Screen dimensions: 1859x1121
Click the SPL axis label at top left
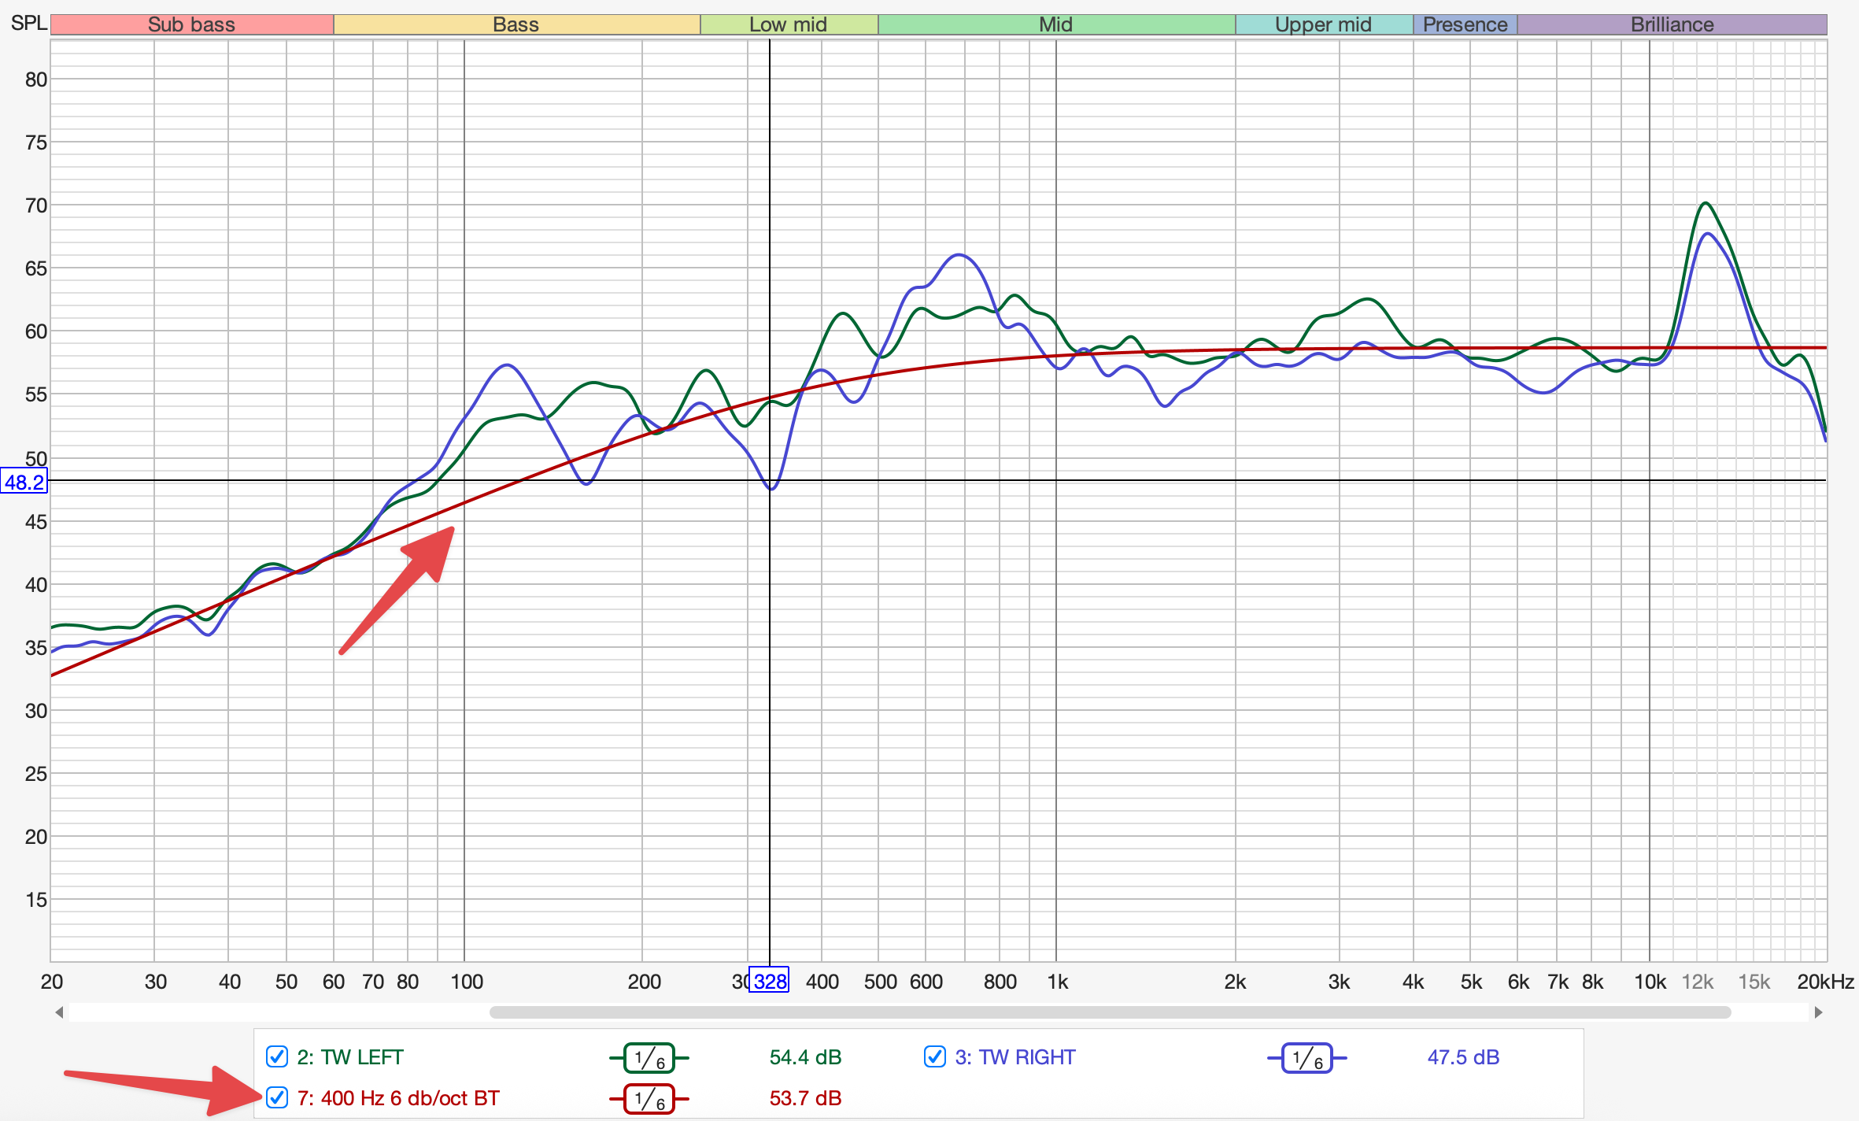click(x=28, y=23)
